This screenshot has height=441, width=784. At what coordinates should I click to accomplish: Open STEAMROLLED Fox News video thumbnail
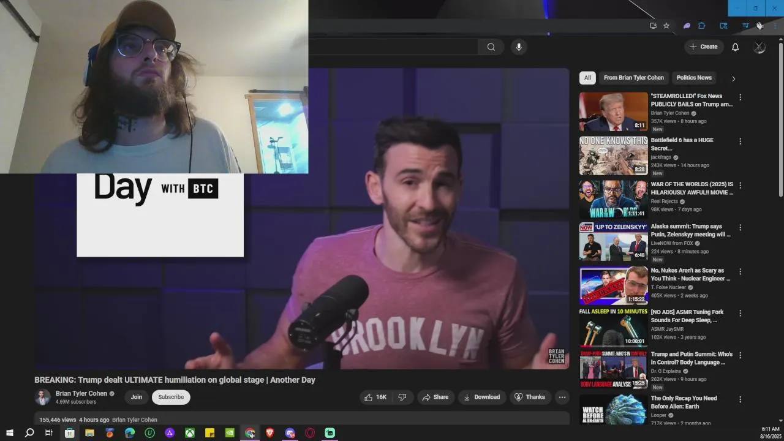(x=613, y=111)
